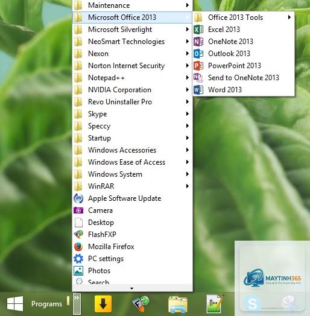Expand the NeoSmart Technologies submenu arrow
Image resolution: width=310 pixels, height=316 pixels.
click(188, 42)
